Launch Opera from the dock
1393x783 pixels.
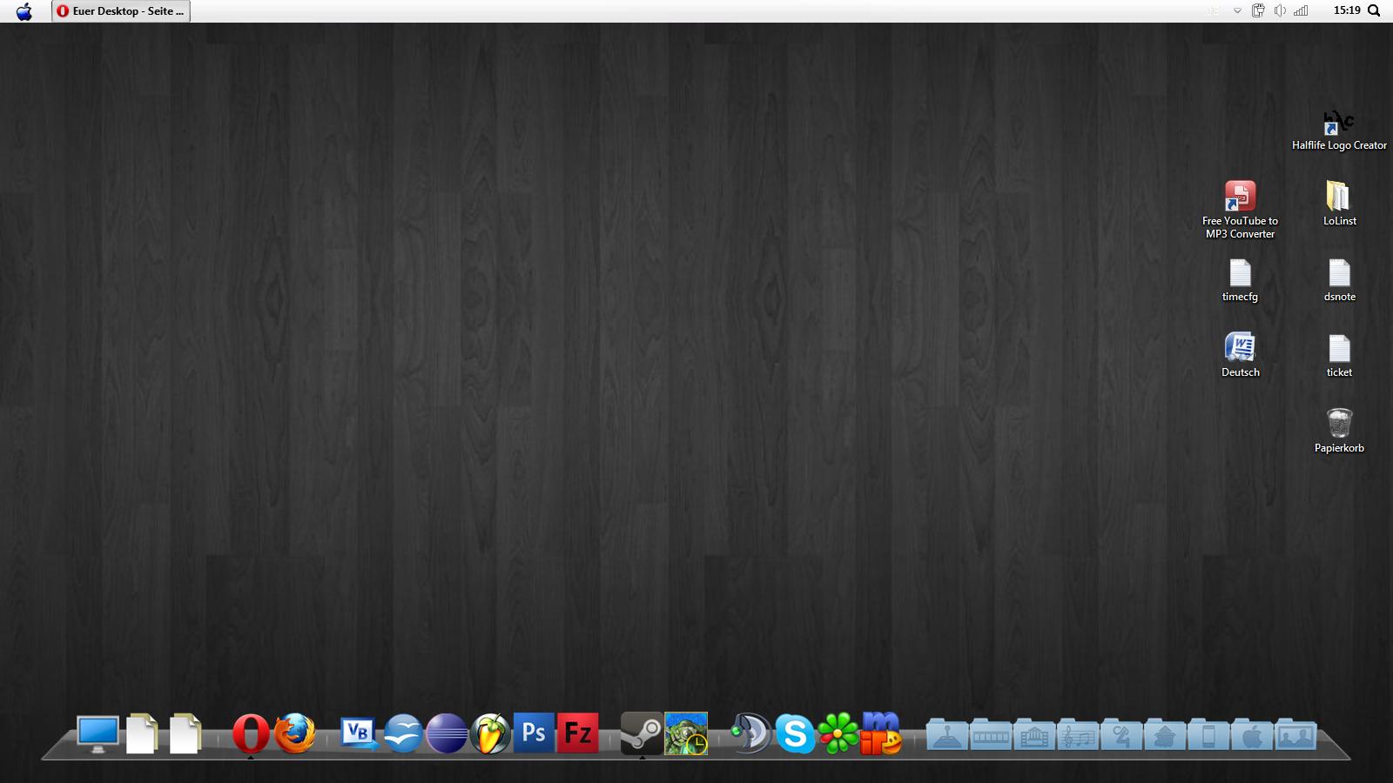[251, 733]
